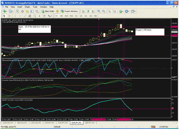179x129 pixels.
Task: Open the Charts menu
Action: click(x=27, y=7)
